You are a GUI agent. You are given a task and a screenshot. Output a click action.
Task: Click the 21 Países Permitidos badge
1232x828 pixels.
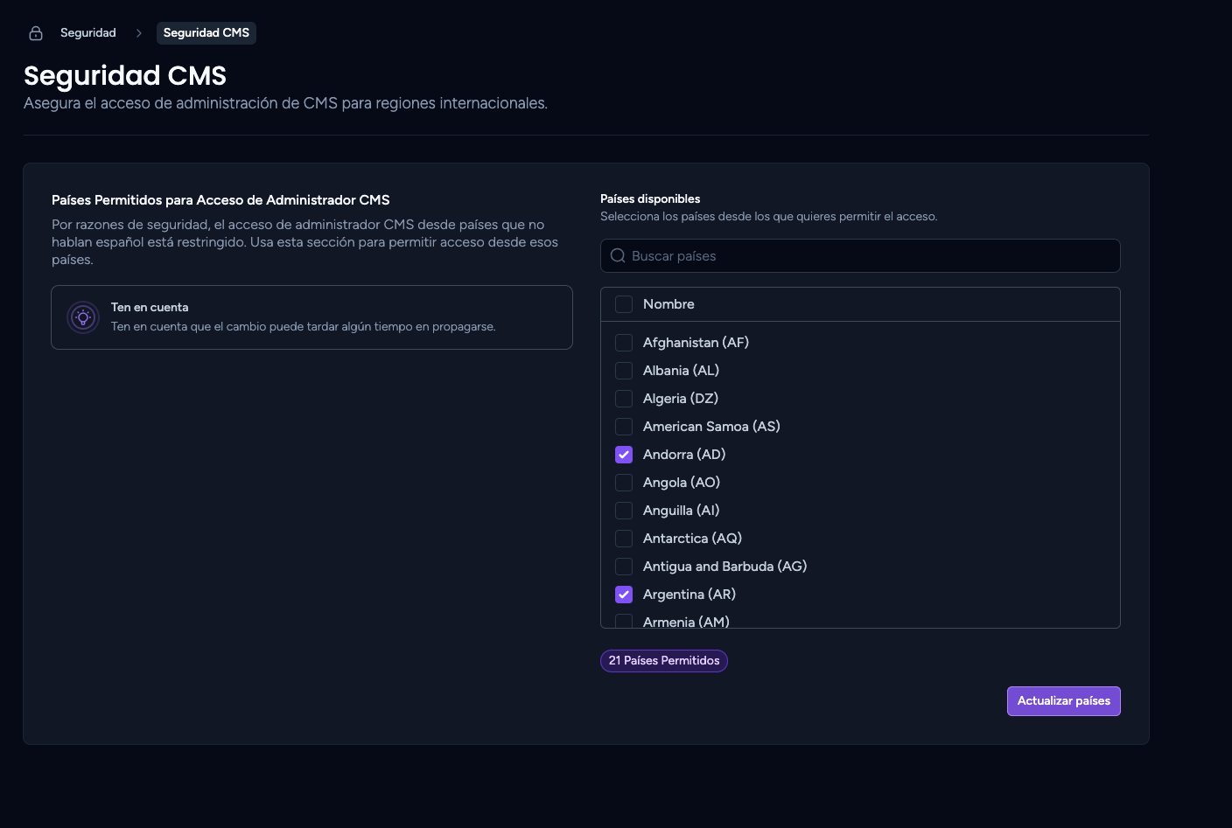[664, 661]
